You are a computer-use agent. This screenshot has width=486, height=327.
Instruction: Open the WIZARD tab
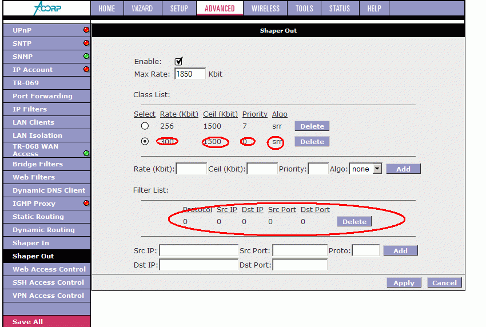coord(142,9)
